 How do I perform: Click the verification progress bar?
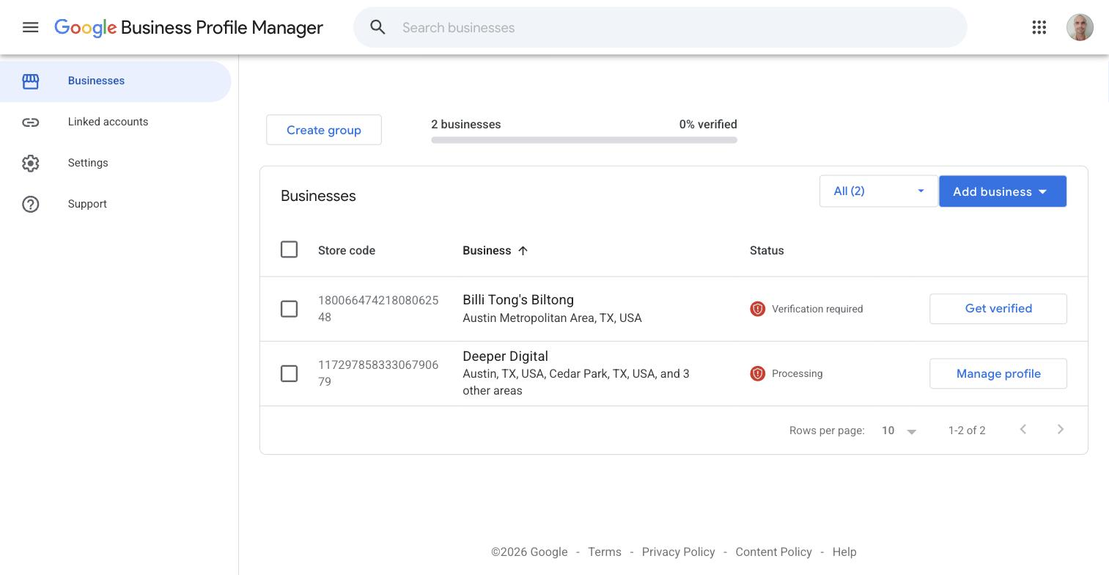click(584, 140)
